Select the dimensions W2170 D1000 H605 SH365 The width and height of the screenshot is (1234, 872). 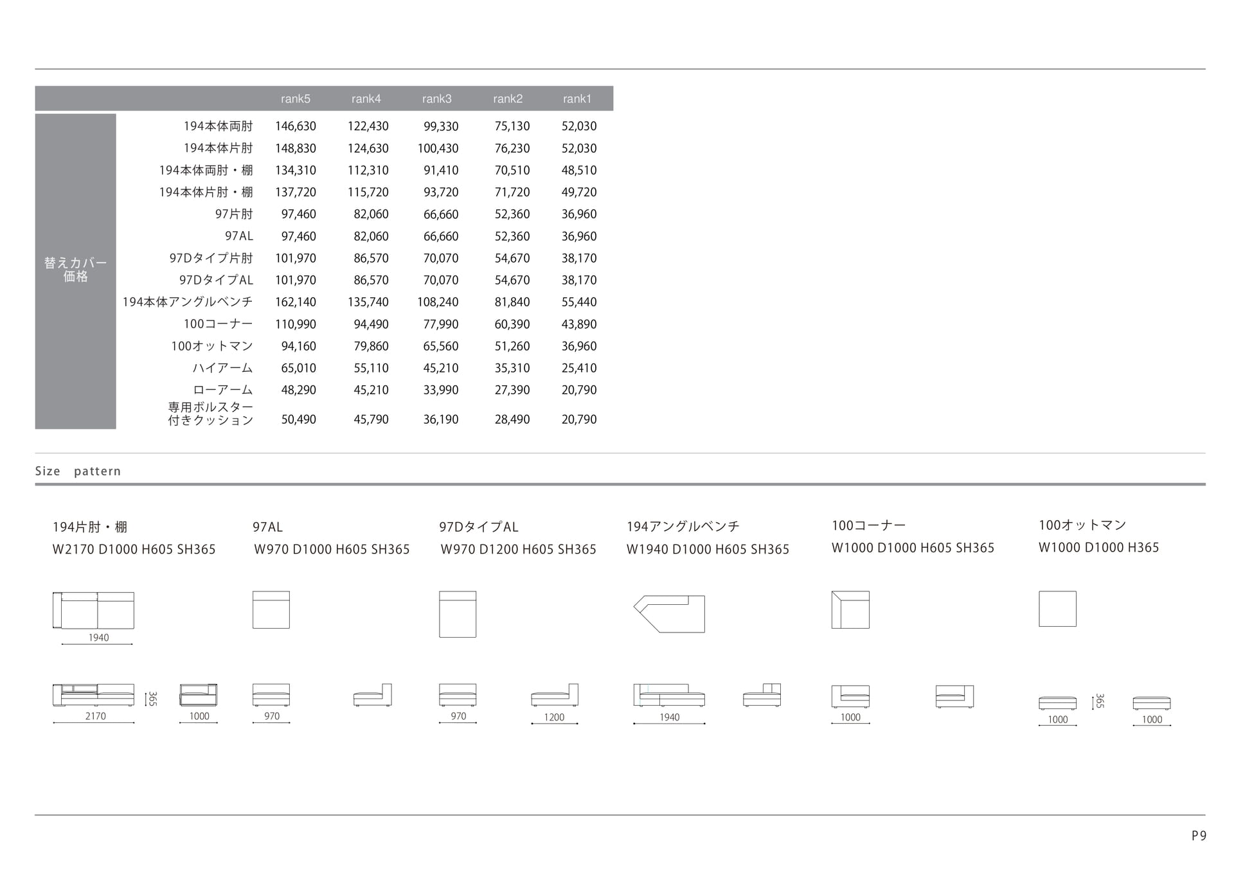pyautogui.click(x=134, y=550)
